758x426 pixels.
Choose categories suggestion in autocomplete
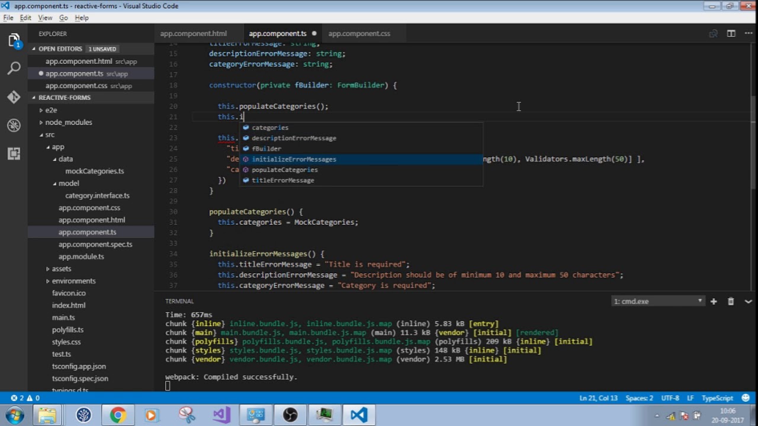tap(361, 127)
